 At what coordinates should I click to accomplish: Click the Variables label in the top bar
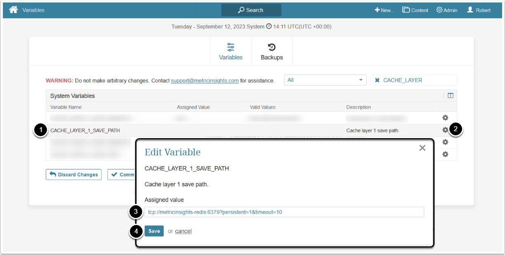click(x=33, y=10)
